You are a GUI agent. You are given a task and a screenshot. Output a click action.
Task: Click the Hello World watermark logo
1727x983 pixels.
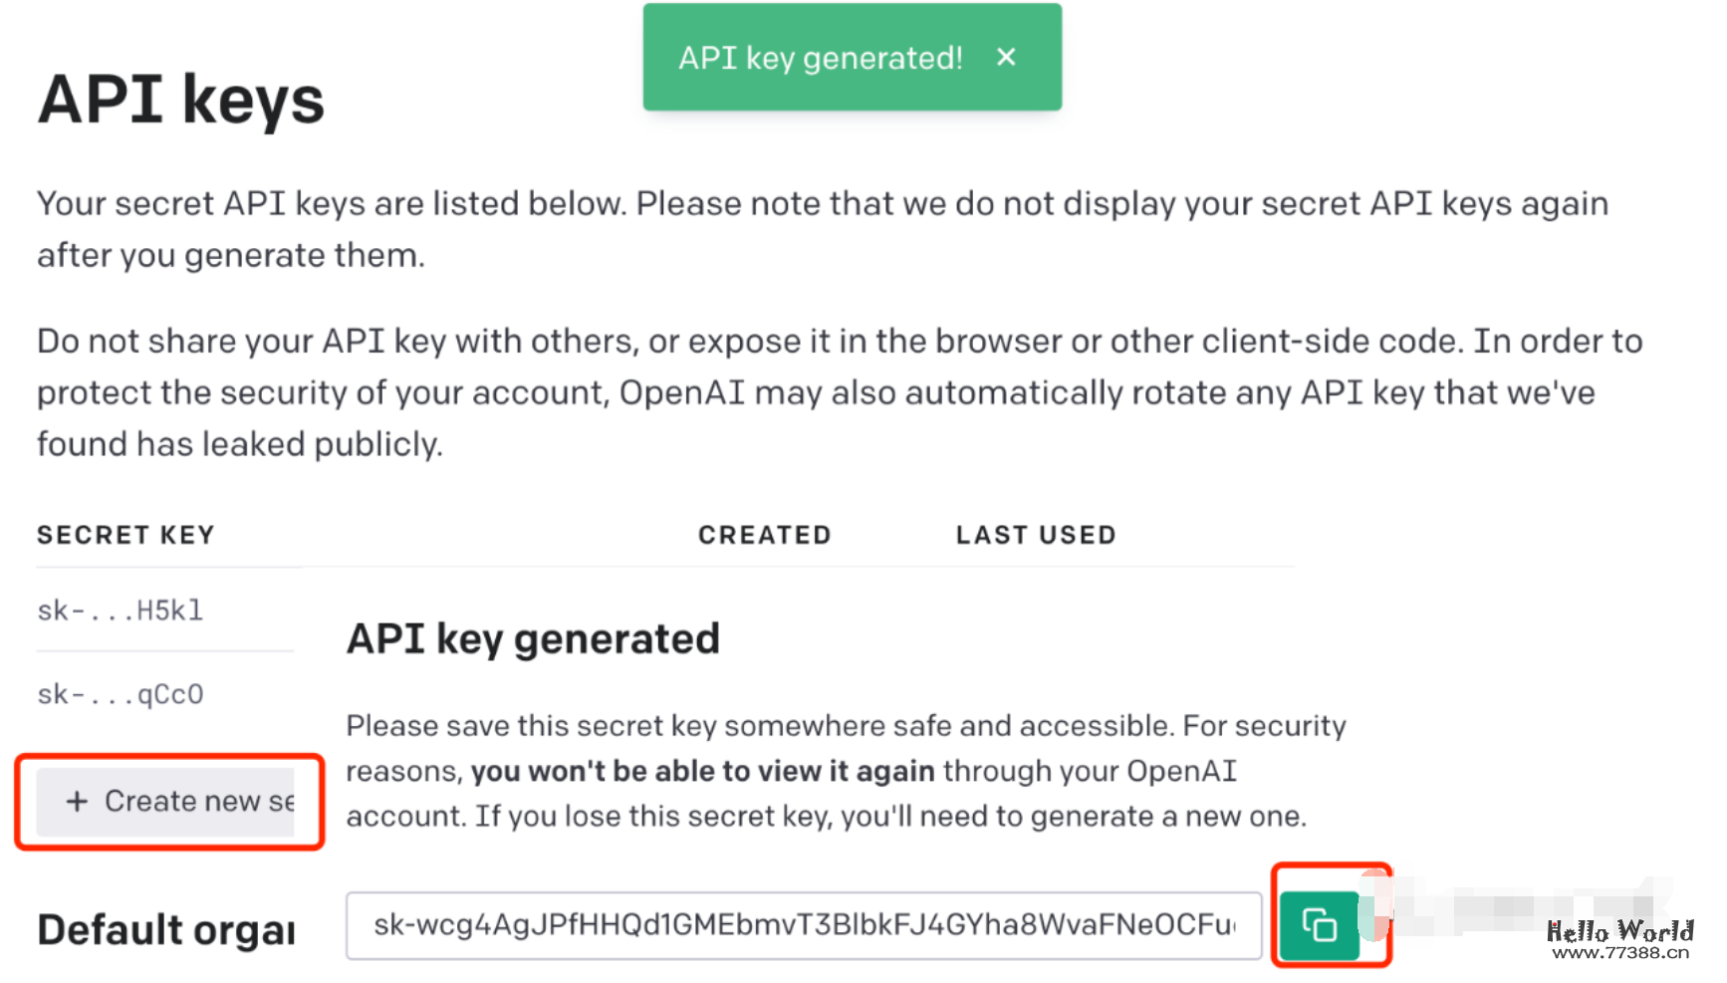(1619, 931)
